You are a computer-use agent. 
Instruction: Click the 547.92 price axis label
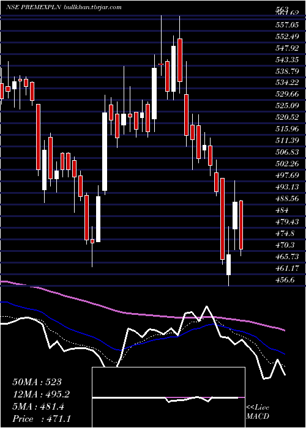click(x=286, y=48)
